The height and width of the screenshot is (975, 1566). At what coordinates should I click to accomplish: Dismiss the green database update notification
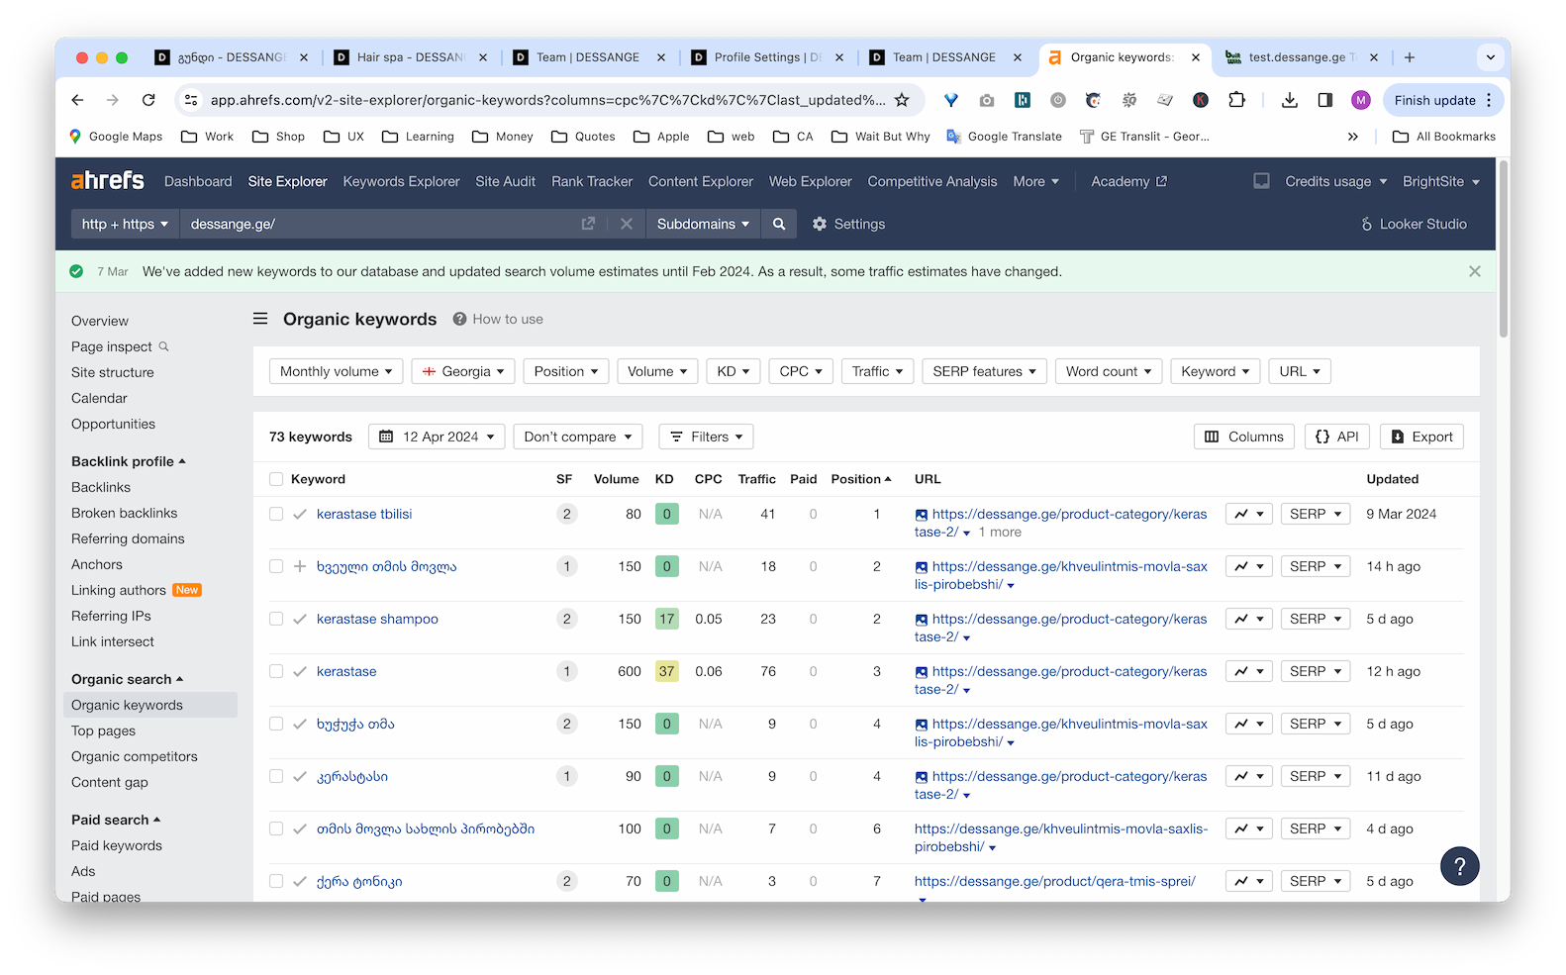1474,271
